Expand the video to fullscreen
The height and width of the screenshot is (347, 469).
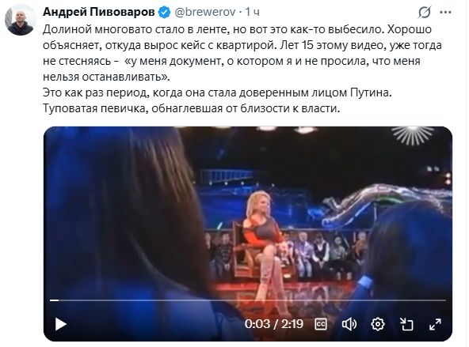pos(435,324)
